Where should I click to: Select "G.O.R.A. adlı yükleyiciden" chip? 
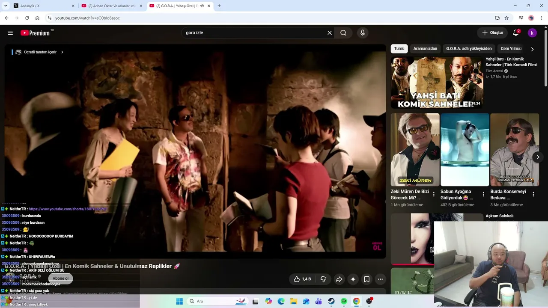click(x=469, y=49)
